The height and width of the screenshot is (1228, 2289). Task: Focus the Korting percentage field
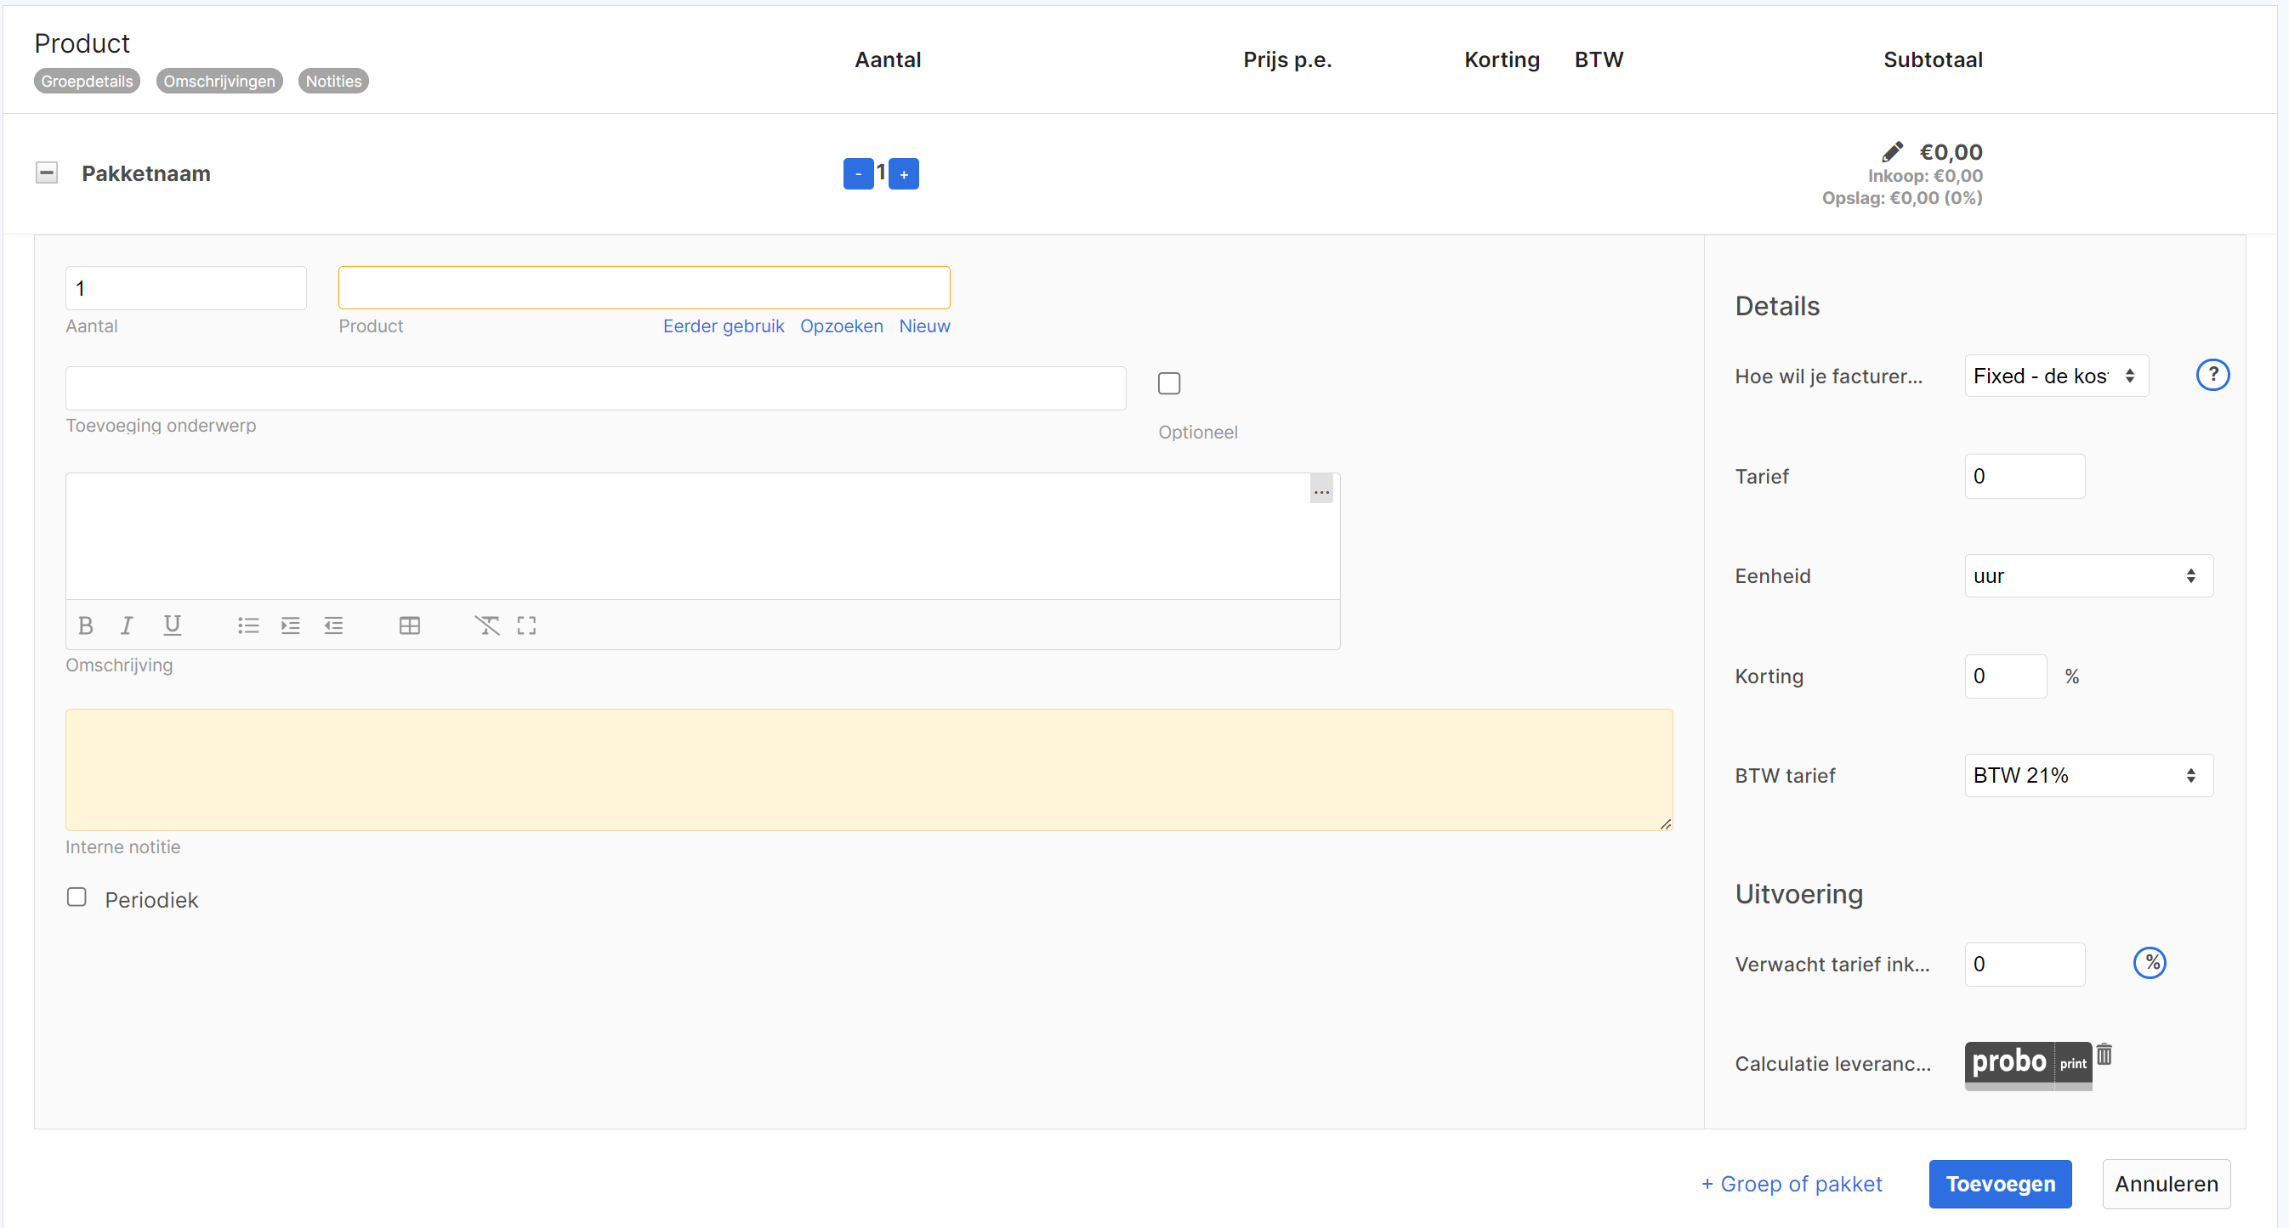tap(2006, 676)
